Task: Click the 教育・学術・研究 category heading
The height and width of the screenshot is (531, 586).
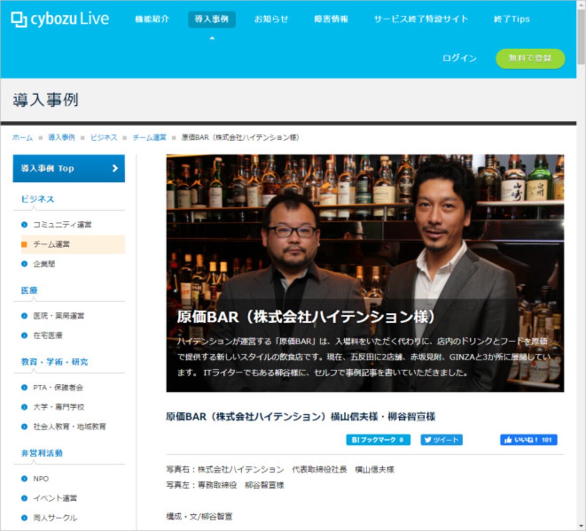Action: click(55, 362)
